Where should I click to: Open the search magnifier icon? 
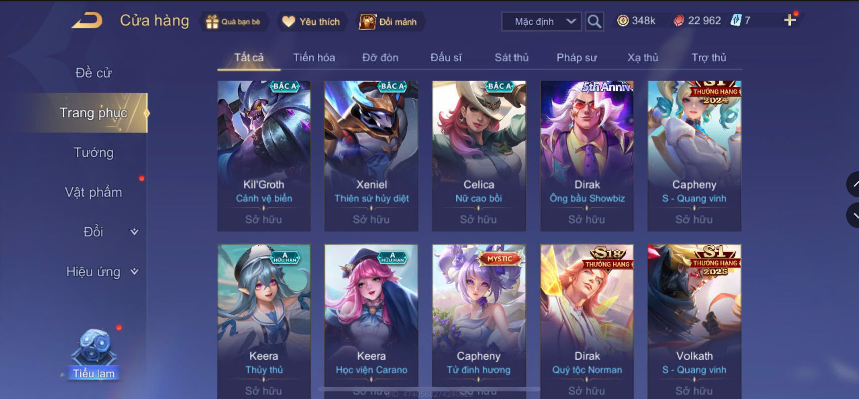[x=594, y=22]
